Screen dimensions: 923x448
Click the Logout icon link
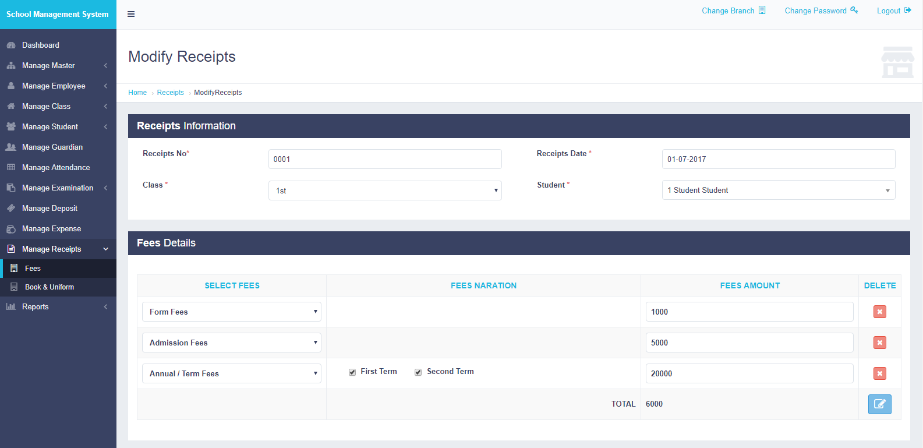click(x=907, y=10)
